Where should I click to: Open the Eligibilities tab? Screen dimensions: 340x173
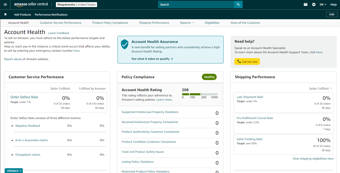(212, 23)
